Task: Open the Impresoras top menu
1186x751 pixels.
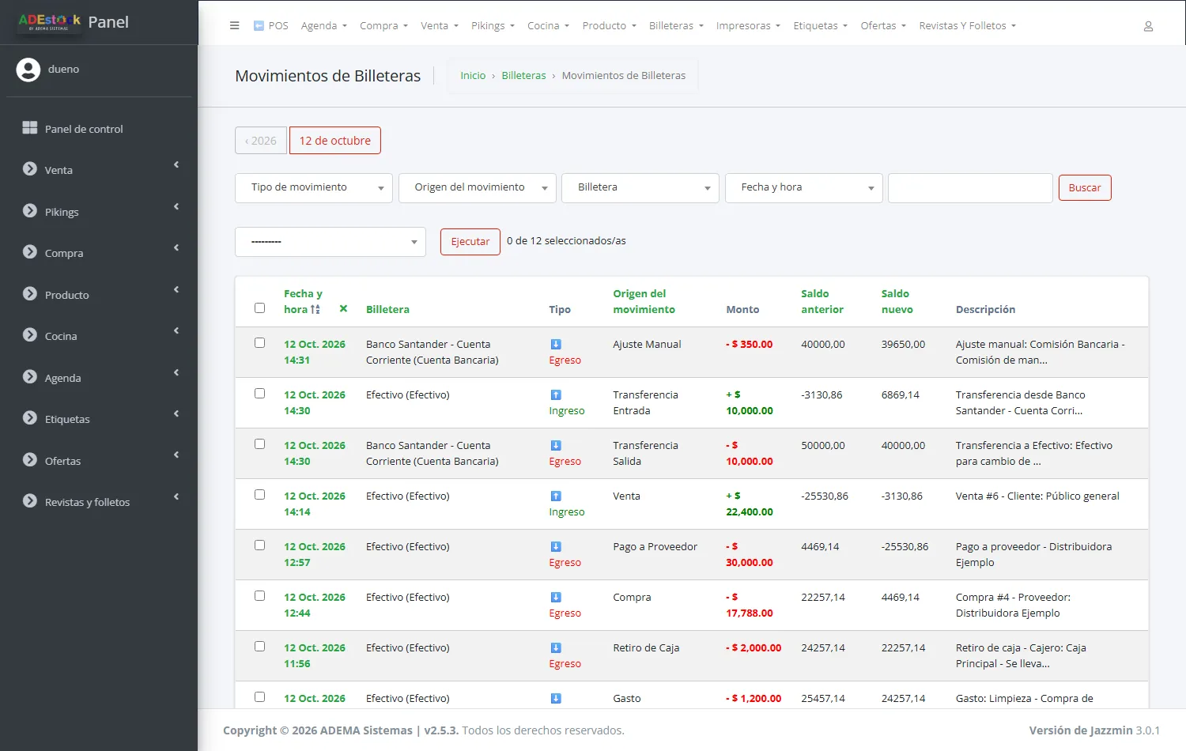Action: pos(748,26)
